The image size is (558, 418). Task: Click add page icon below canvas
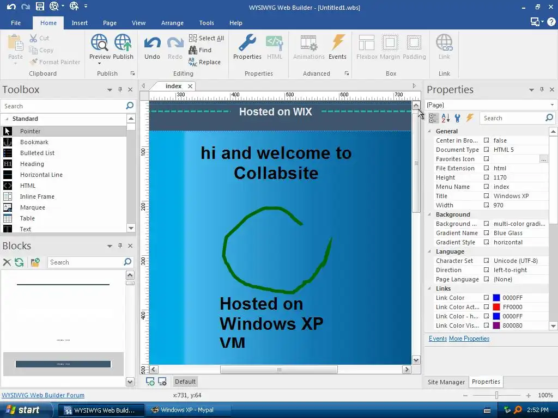pos(150,382)
